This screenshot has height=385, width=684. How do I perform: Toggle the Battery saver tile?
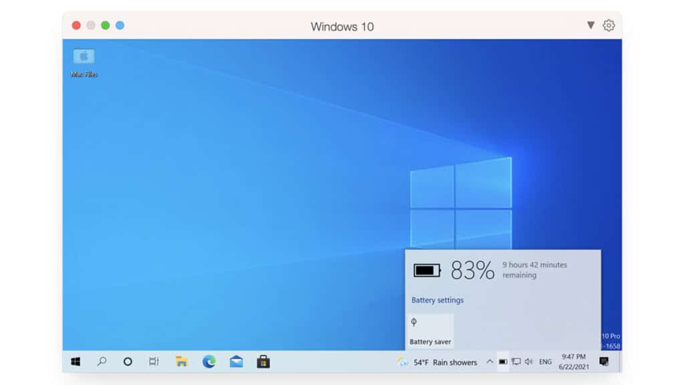tap(430, 332)
